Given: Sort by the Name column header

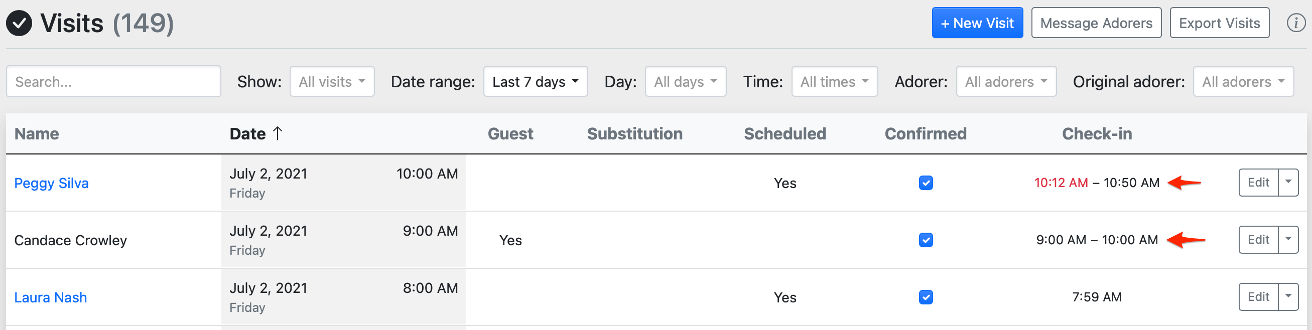Looking at the screenshot, I should [37, 133].
